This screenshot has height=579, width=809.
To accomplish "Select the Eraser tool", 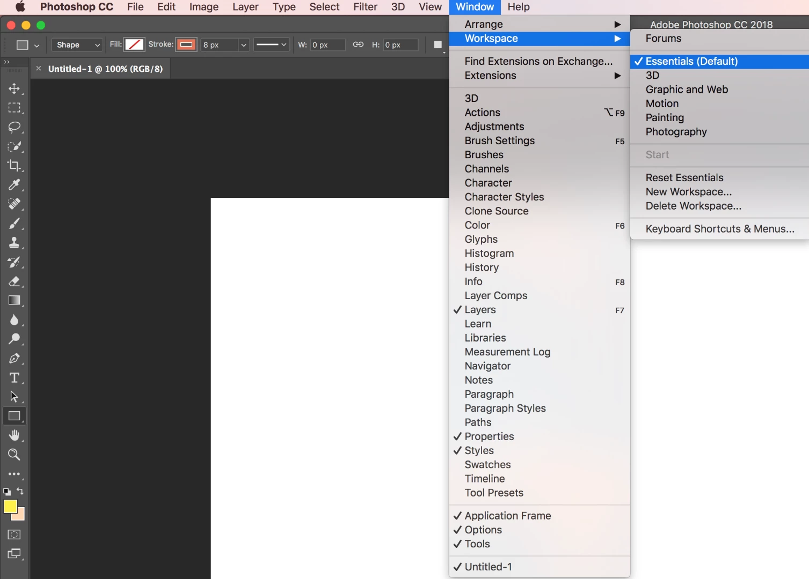I will 14,281.
